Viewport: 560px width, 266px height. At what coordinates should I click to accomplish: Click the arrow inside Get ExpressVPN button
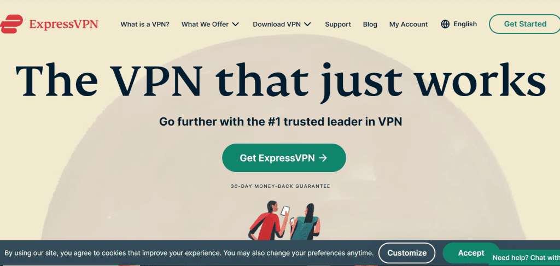click(323, 158)
